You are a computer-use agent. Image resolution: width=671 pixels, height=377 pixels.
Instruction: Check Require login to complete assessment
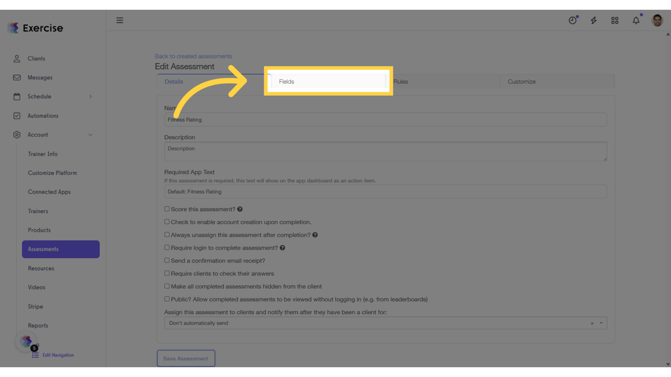[167, 247]
